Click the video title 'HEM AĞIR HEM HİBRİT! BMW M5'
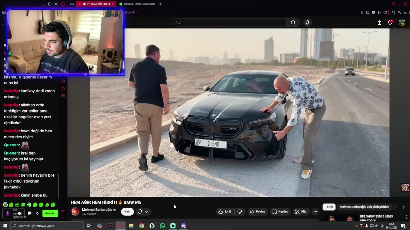 point(106,202)
